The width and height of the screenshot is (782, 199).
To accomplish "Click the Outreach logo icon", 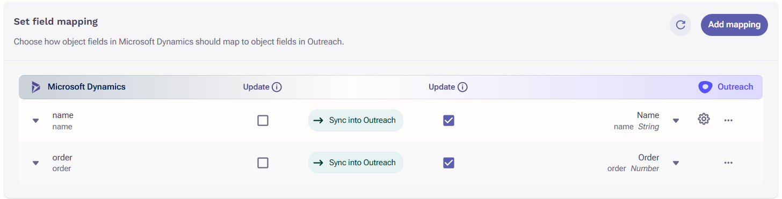I will pyautogui.click(x=705, y=87).
